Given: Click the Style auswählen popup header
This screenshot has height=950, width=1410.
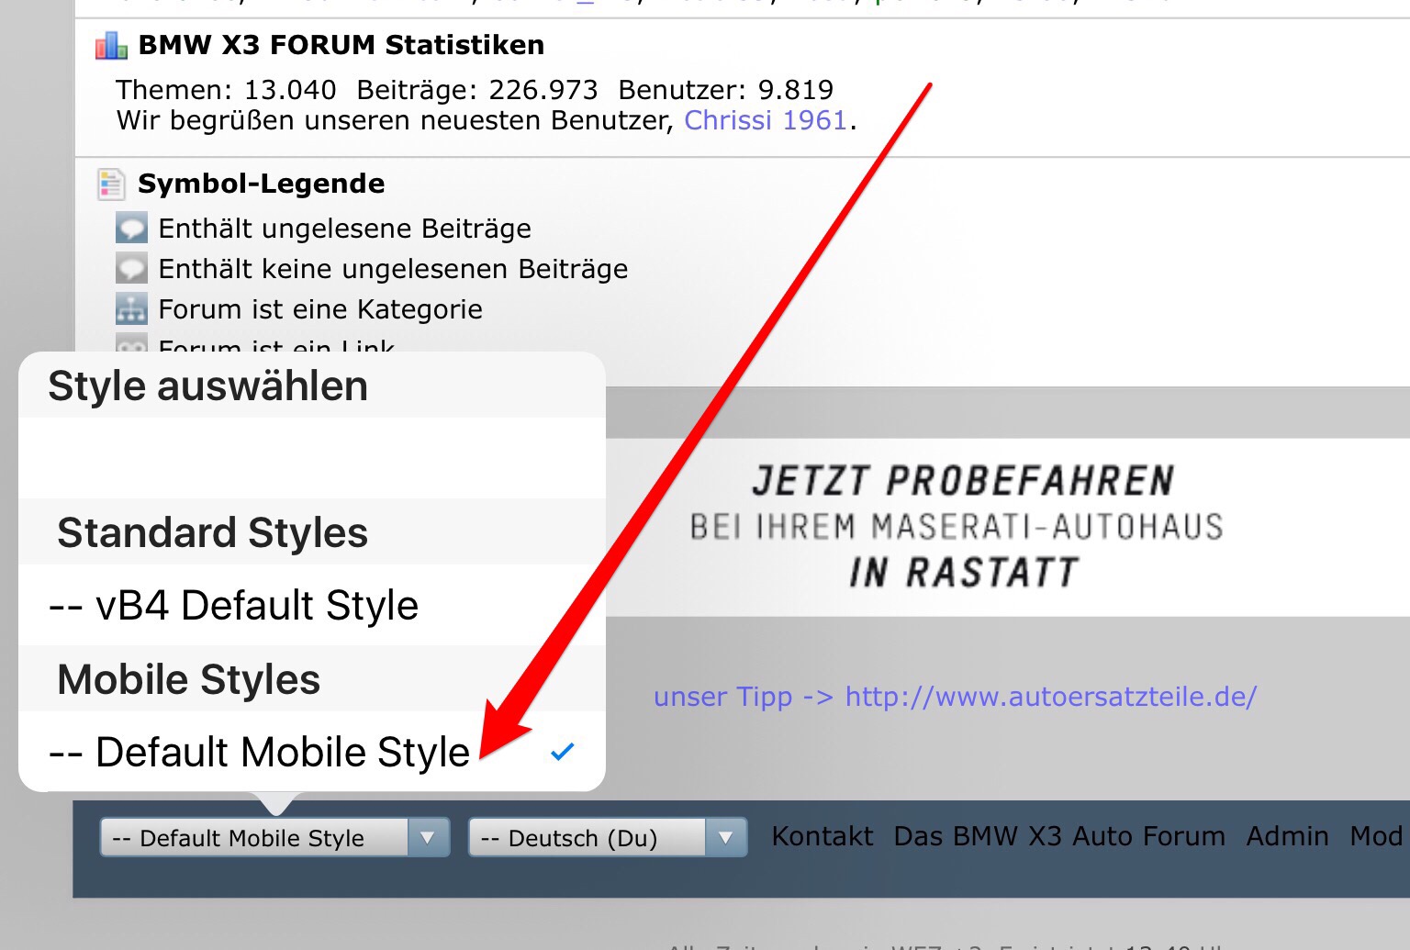Looking at the screenshot, I should 208,386.
